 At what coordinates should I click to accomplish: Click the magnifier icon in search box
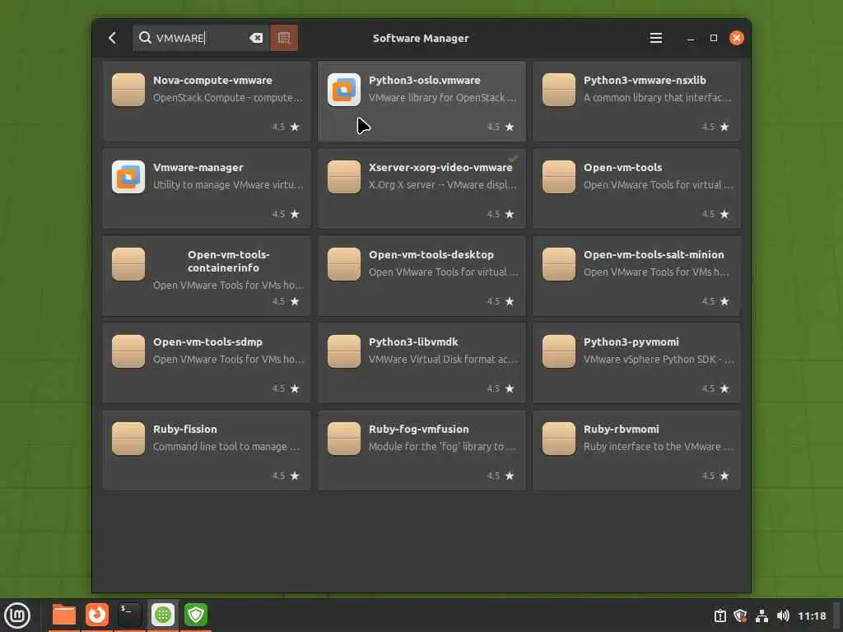point(145,38)
